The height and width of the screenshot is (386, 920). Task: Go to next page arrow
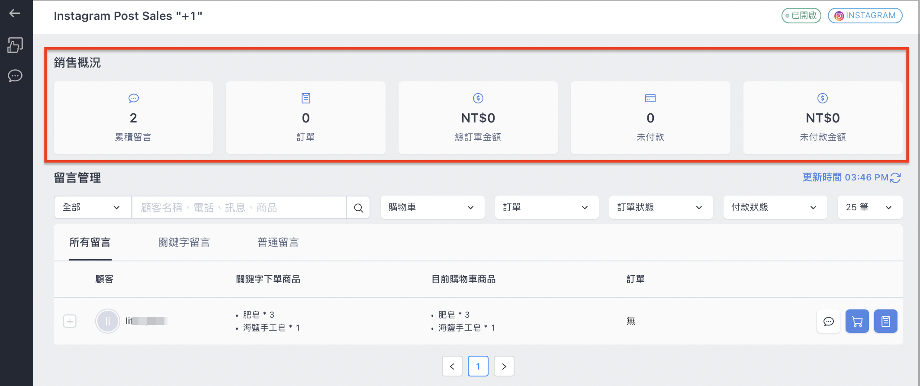tap(504, 367)
